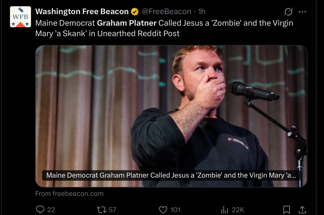Click the 22 replies count
Image resolution: width=324 pixels, height=215 pixels.
pos(51,210)
